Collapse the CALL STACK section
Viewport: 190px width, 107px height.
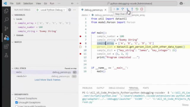pos(12,68)
